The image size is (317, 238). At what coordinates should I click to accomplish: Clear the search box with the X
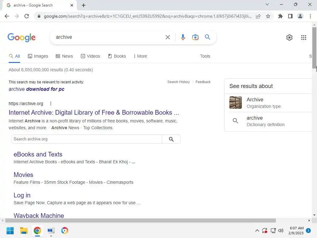(x=167, y=37)
